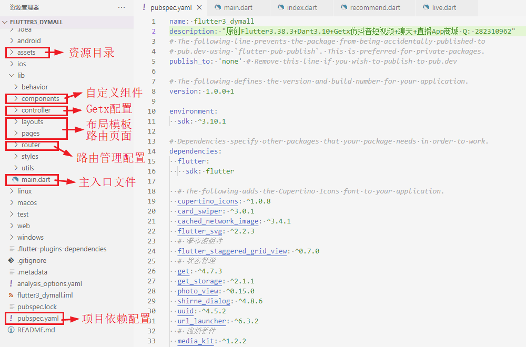Open the cupertino_icons dependency link

[208, 201]
